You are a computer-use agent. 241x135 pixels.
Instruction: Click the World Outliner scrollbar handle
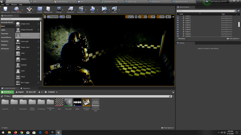239,25
